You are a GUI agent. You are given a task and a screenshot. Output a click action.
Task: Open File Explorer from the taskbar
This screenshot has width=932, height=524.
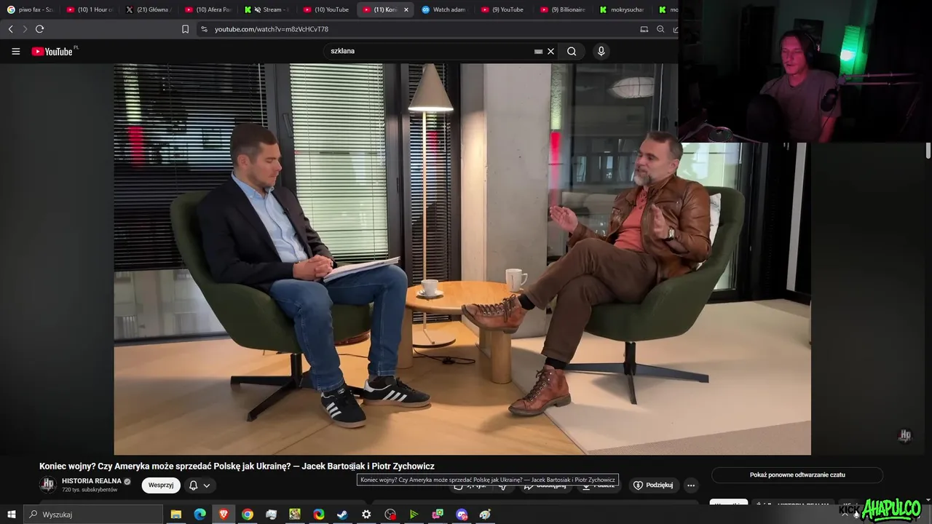pyautogui.click(x=175, y=515)
